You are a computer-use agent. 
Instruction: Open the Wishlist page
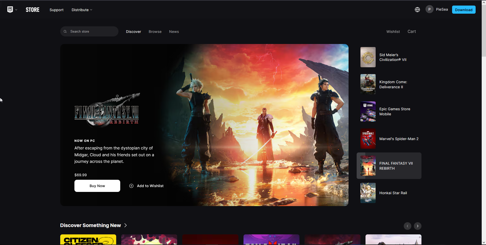click(x=393, y=32)
